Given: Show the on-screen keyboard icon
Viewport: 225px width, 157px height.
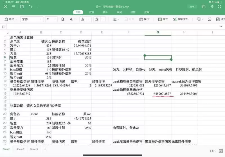Looking at the screenshot, I should (x=221, y=151).
